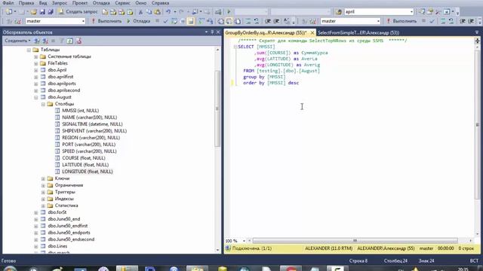Click the disconnect icon in Object Explorer toolbar
This screenshot has height=271, width=483.
click(45, 41)
